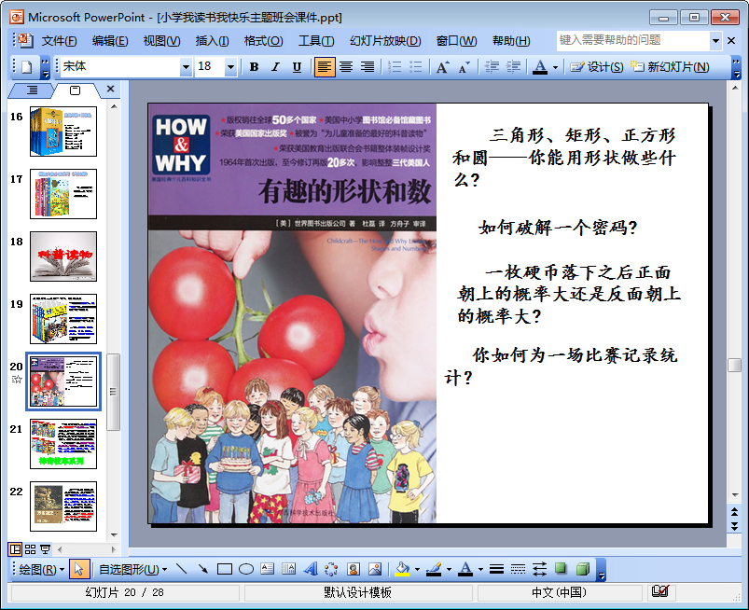Screen dimensions: 749x610
Task: Insert a vertical text box
Action: (289, 569)
